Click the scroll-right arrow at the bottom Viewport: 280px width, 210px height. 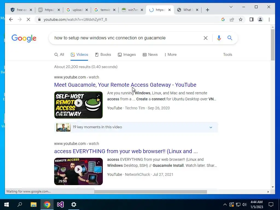point(268,192)
